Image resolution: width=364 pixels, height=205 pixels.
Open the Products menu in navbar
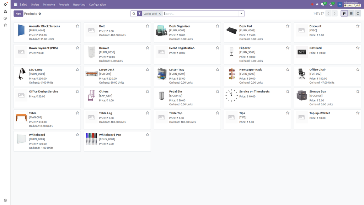(x=64, y=4)
